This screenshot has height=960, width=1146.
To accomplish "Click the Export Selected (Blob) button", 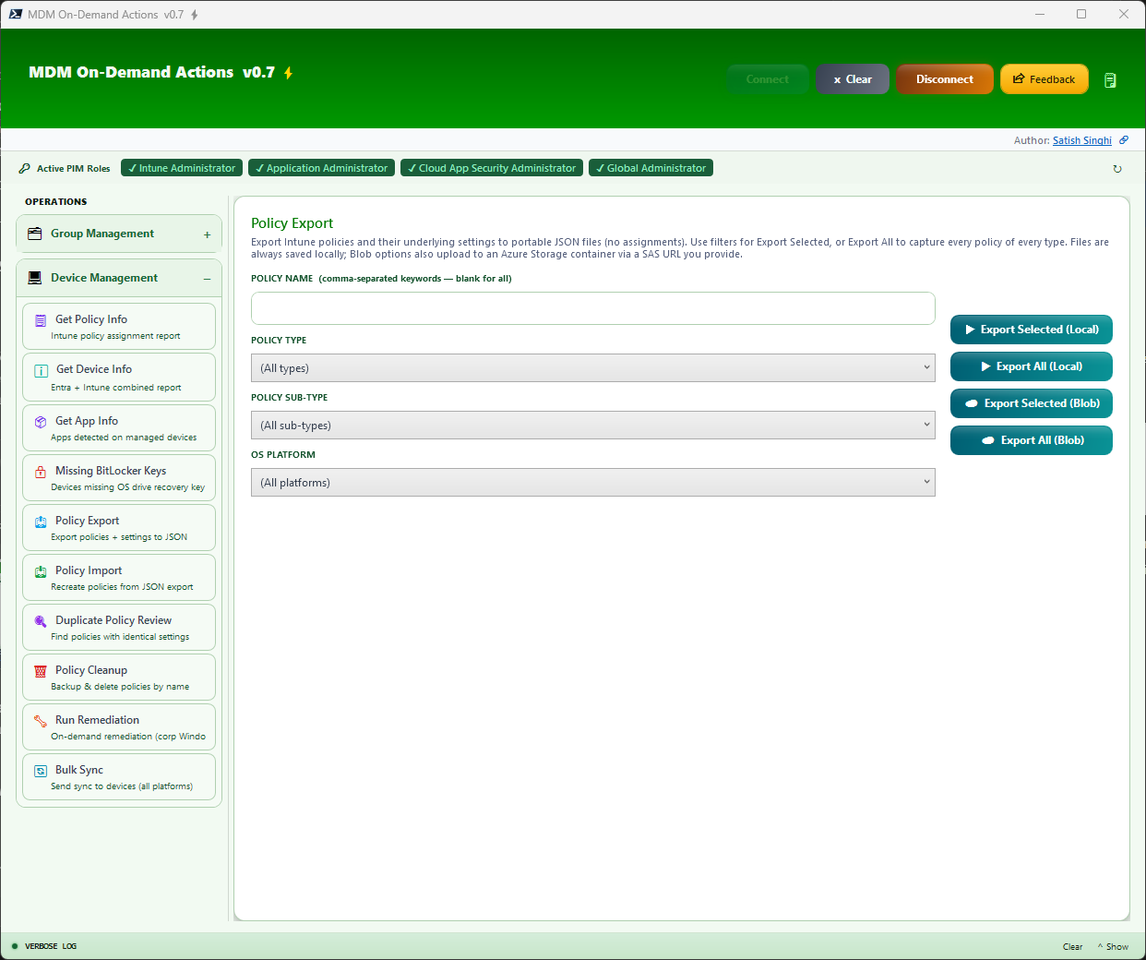I will [x=1032, y=403].
